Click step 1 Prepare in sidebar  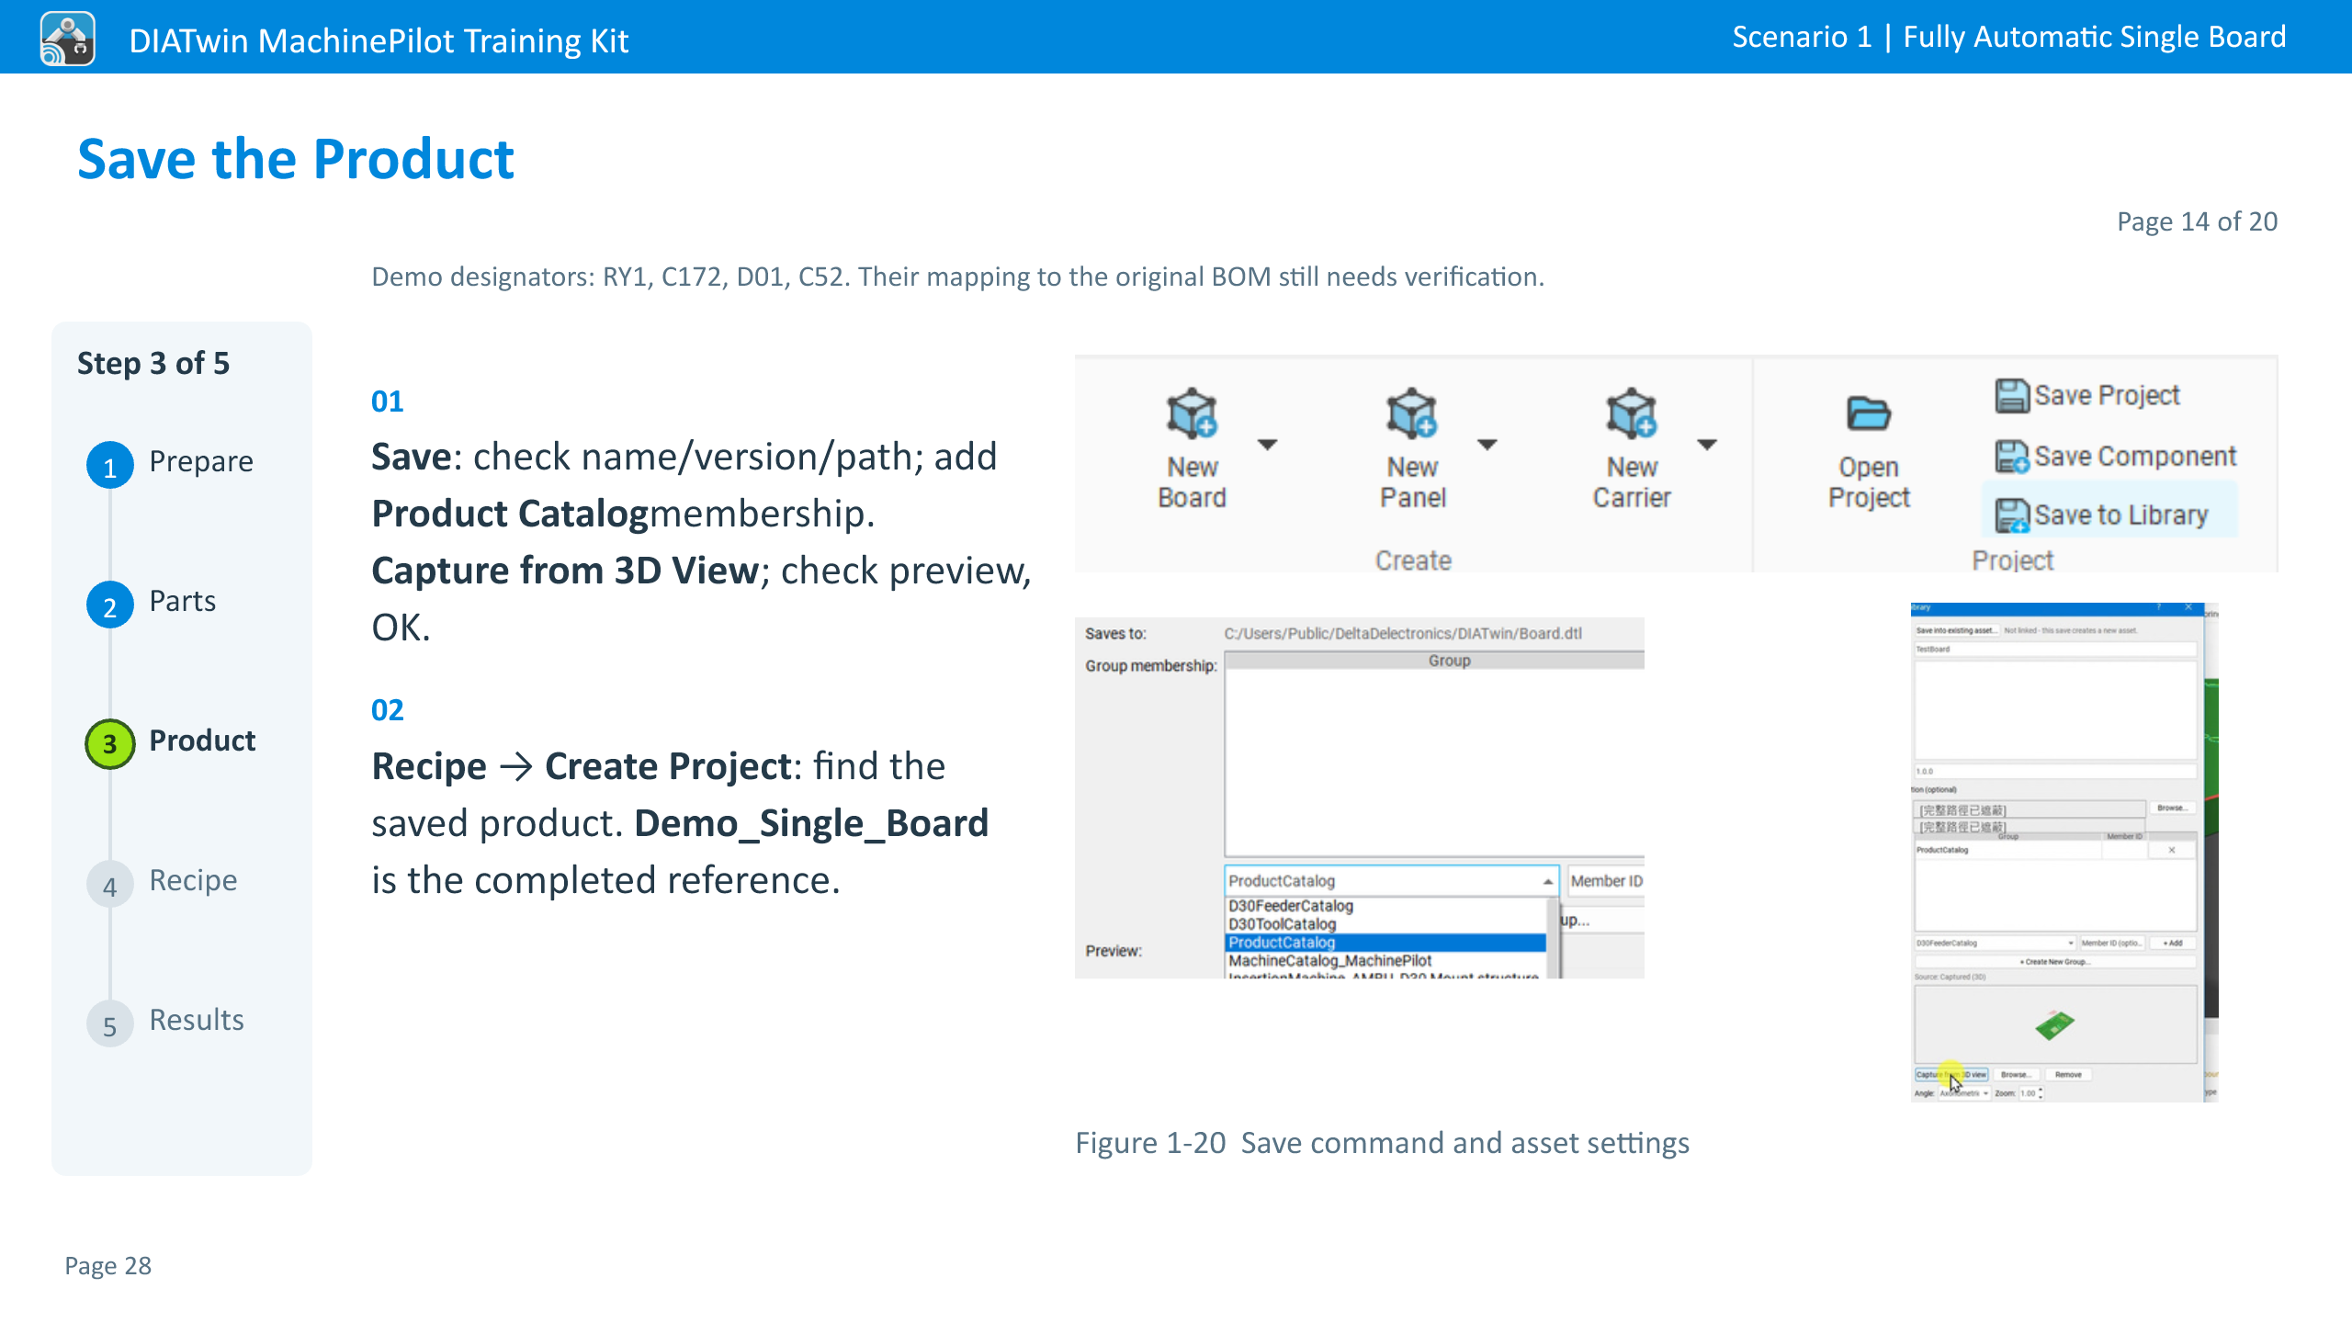pos(170,463)
